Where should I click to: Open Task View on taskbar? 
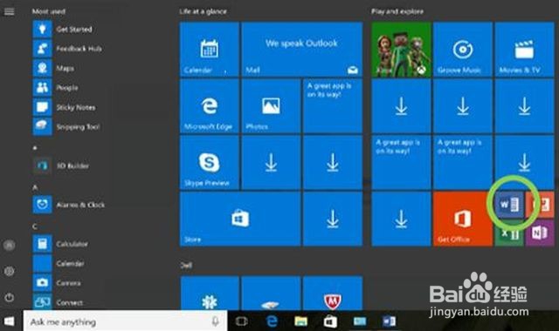pyautogui.click(x=242, y=321)
